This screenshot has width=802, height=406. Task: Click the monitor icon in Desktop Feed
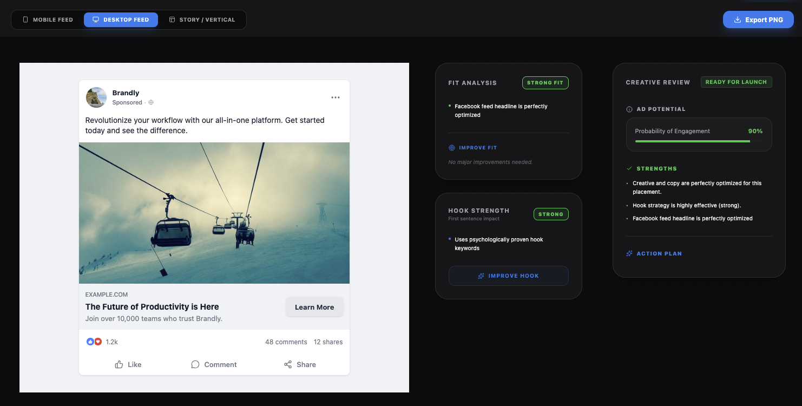click(x=96, y=19)
